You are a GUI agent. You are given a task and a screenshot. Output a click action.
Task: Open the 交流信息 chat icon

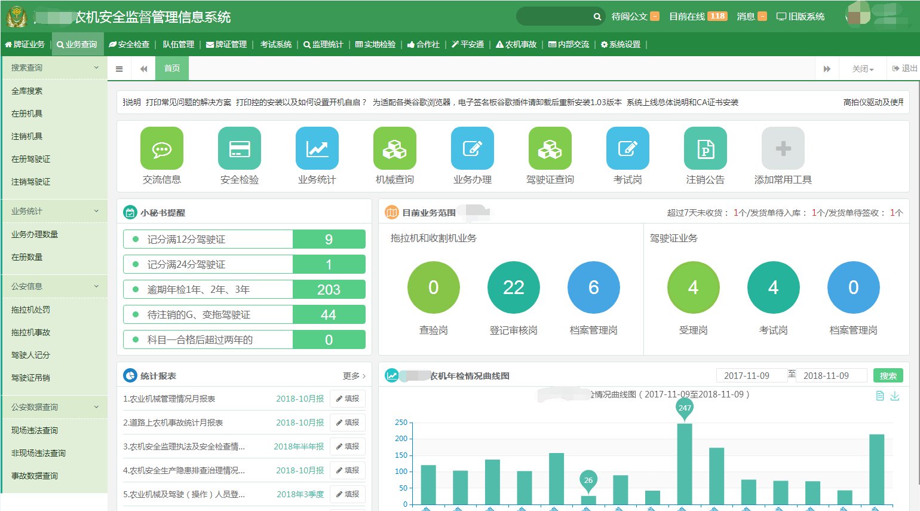[161, 148]
